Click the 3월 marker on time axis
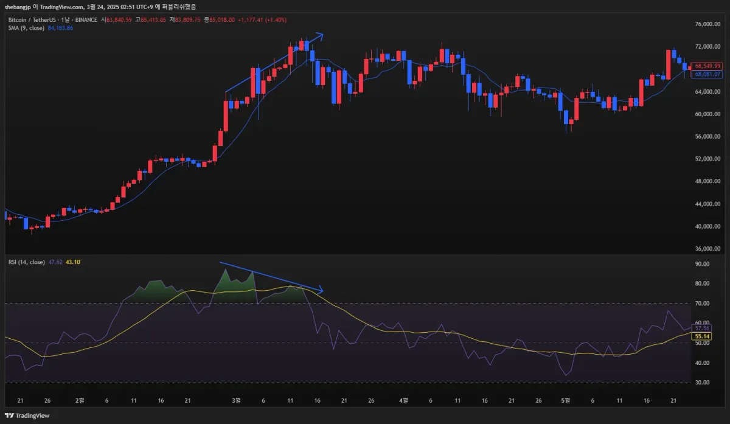The width and height of the screenshot is (730, 424). coord(237,401)
